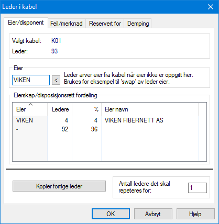Select the '-' row with 92 ledere
Viewport: 219px width, 224px height.
point(109,129)
